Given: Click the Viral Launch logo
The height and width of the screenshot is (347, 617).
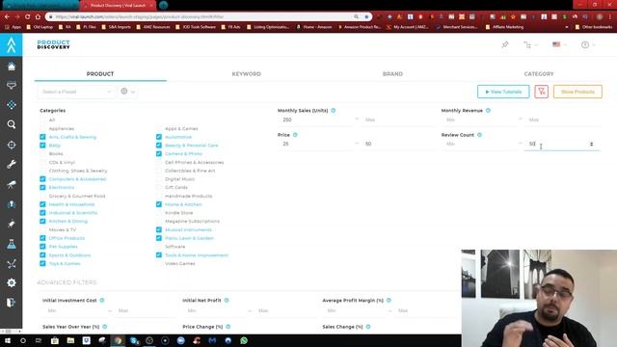Looking at the screenshot, I should [12, 45].
